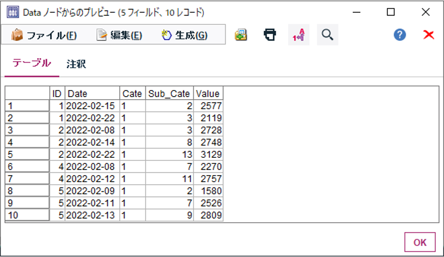Image resolution: width=444 pixels, height=257 pixels.
Task: Select row header 6
Action: click(27, 166)
